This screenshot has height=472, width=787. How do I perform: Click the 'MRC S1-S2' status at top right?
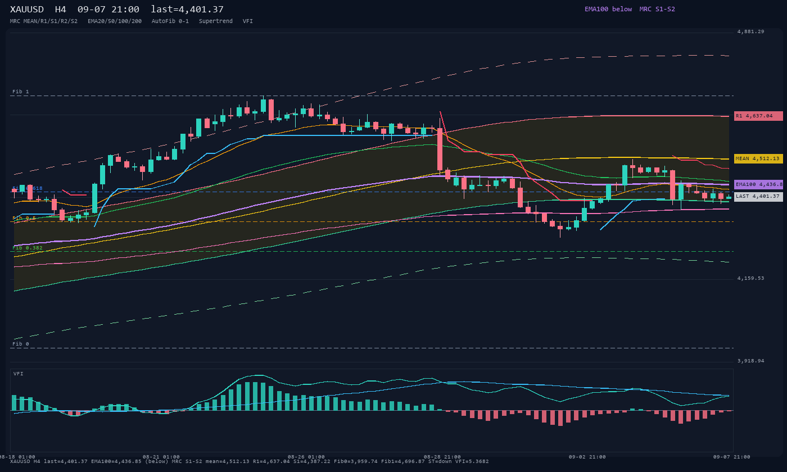[x=657, y=9]
